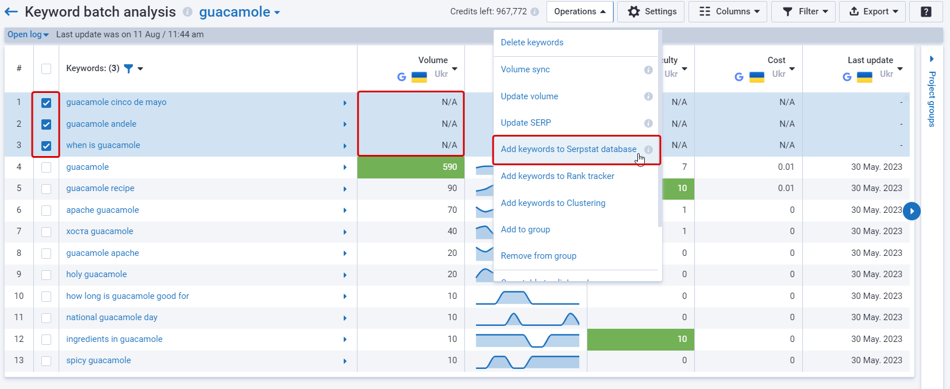Expand the Project groups side panel
950x389 pixels.
coord(932,59)
